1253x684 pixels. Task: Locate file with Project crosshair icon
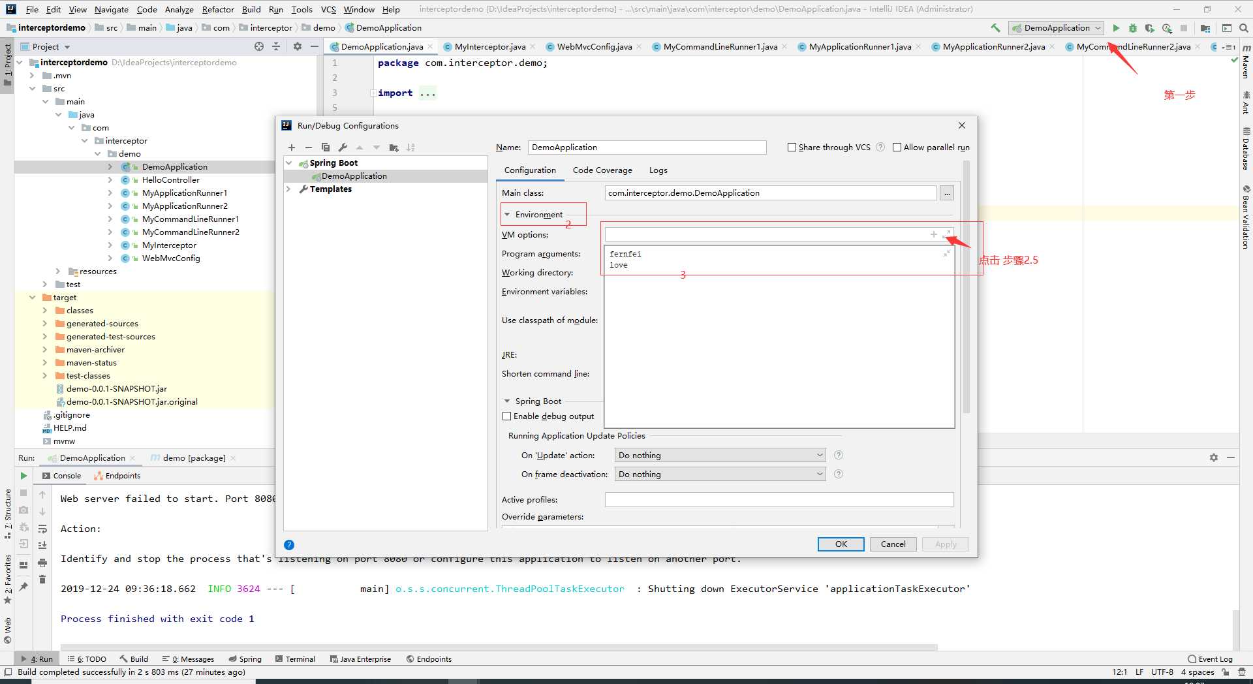[x=259, y=46]
